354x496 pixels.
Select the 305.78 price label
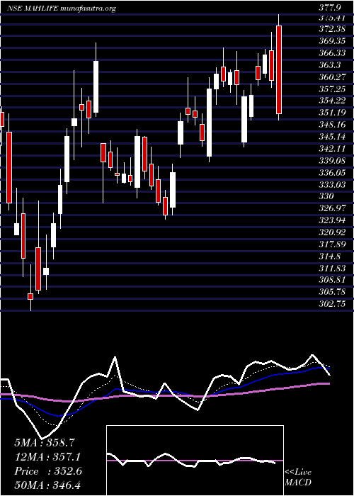(331, 292)
